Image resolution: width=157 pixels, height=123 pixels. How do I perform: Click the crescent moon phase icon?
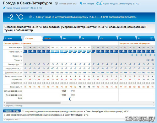[x=70, y=99]
